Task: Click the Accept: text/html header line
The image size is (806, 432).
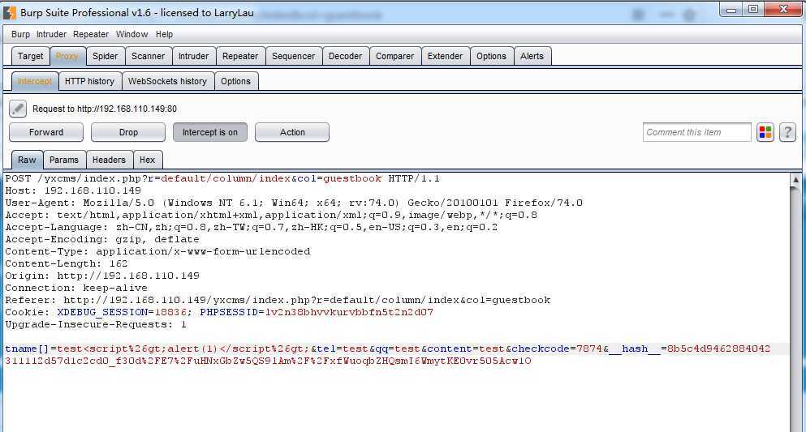Action: 271,215
